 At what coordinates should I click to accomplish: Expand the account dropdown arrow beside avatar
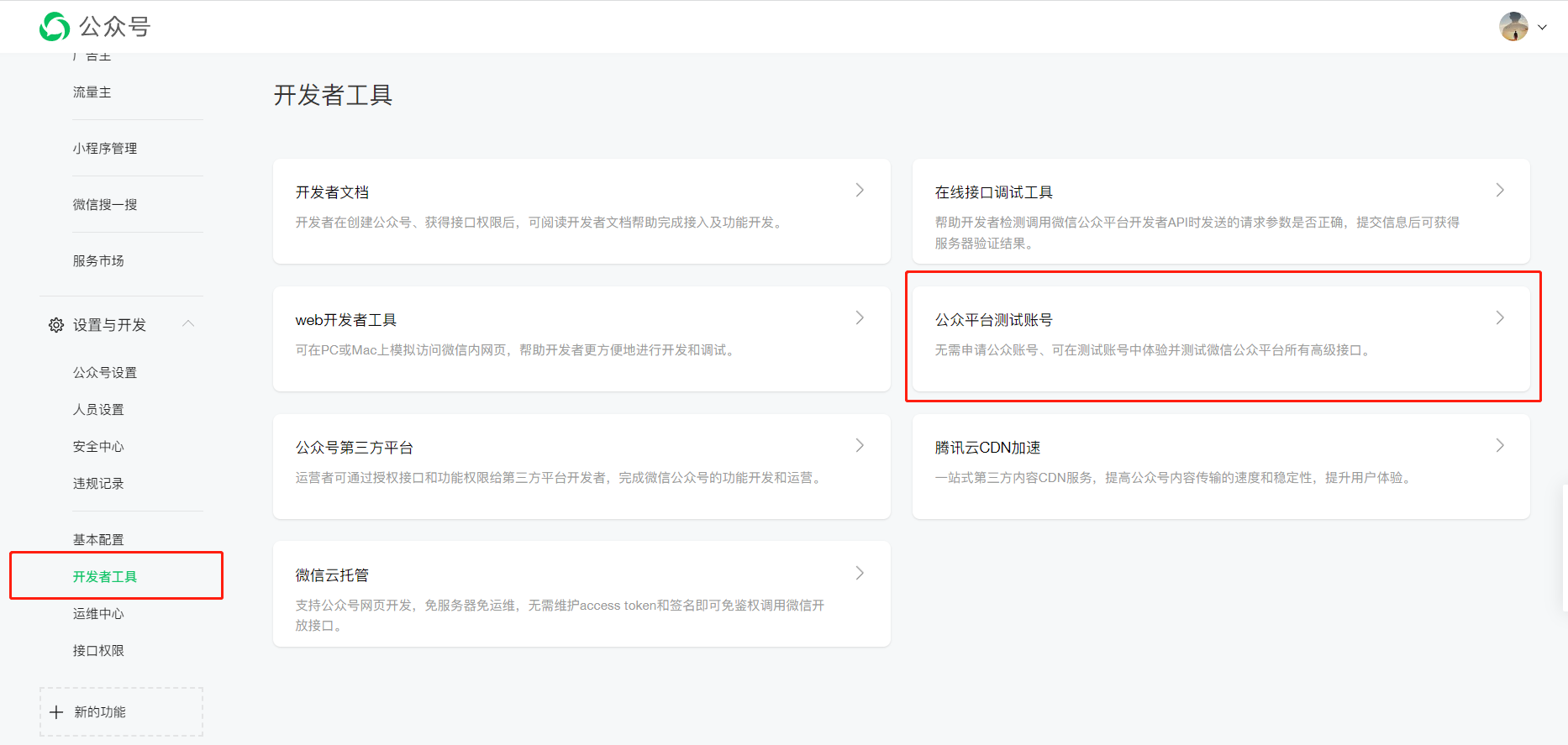[1542, 27]
